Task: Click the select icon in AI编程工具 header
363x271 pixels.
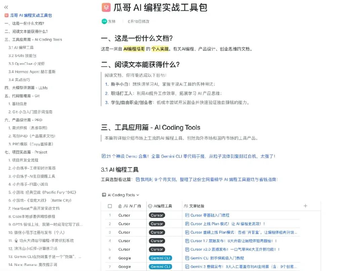Action: click(x=150, y=206)
